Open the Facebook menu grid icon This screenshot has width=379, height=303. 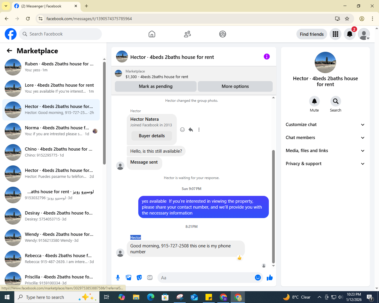(x=335, y=34)
